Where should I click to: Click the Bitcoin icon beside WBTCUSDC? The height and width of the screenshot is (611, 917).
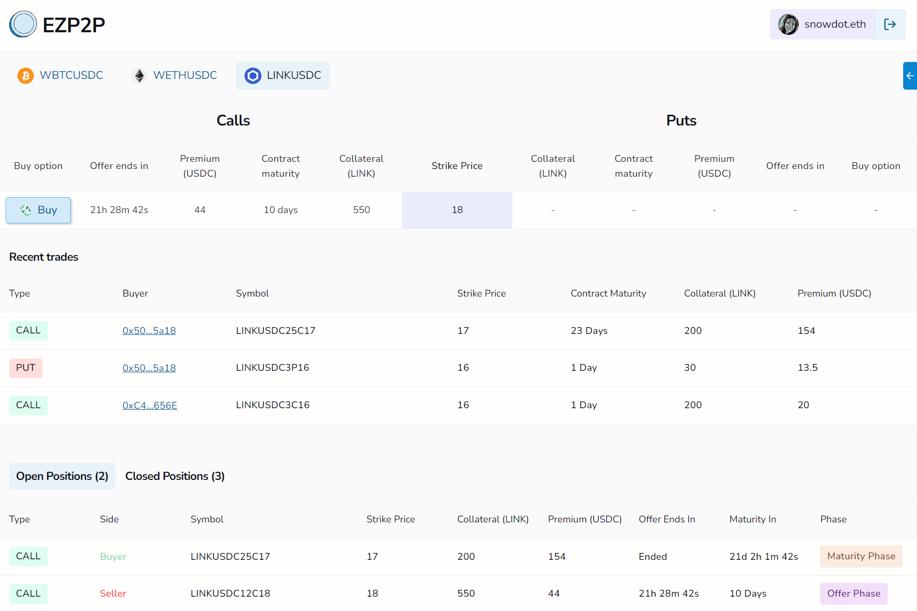click(x=25, y=76)
